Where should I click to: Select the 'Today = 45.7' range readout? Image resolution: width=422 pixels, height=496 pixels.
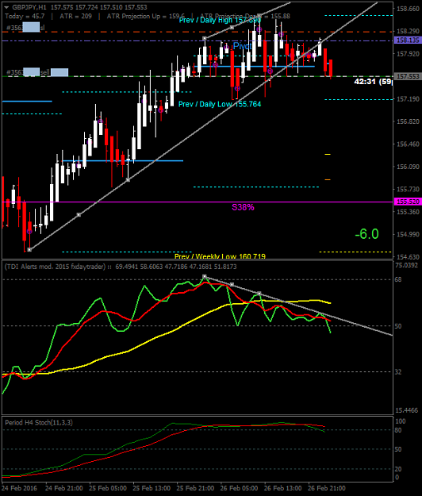click(x=25, y=16)
